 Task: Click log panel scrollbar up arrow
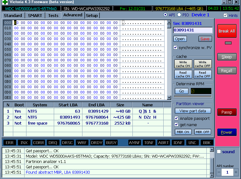click(x=212, y=150)
